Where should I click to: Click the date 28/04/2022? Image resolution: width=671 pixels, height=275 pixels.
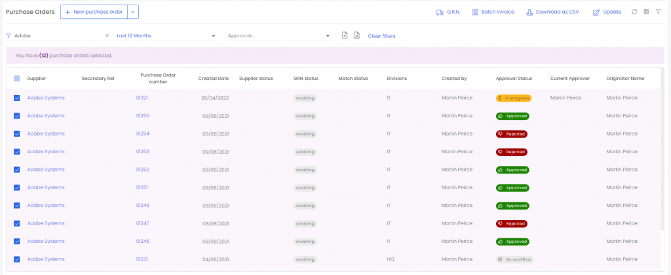pos(215,98)
